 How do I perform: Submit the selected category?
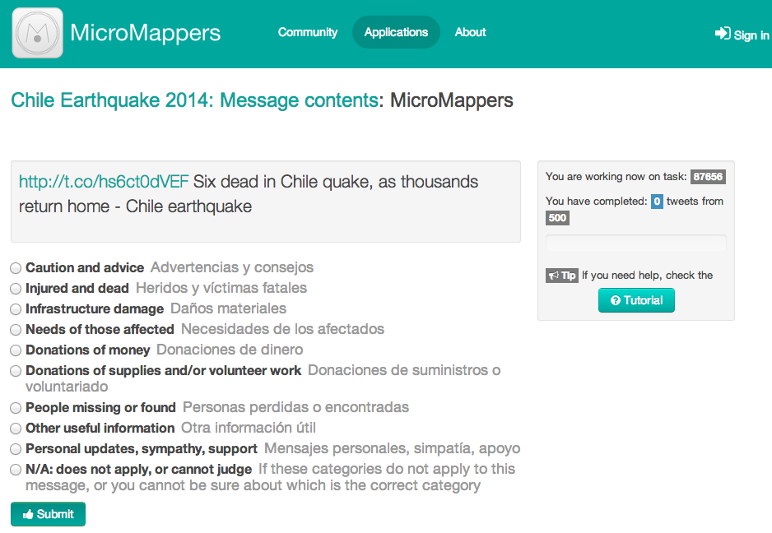point(48,514)
